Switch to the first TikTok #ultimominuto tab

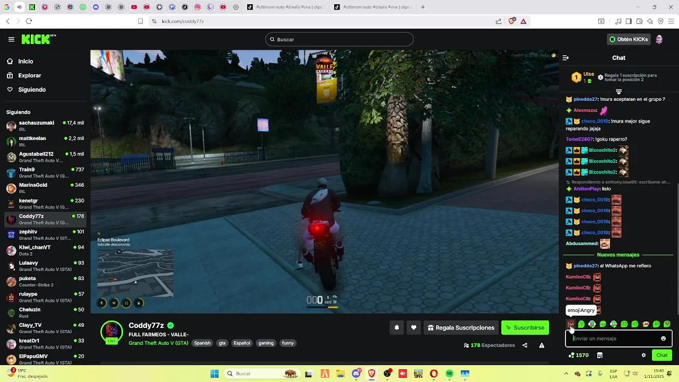point(286,7)
